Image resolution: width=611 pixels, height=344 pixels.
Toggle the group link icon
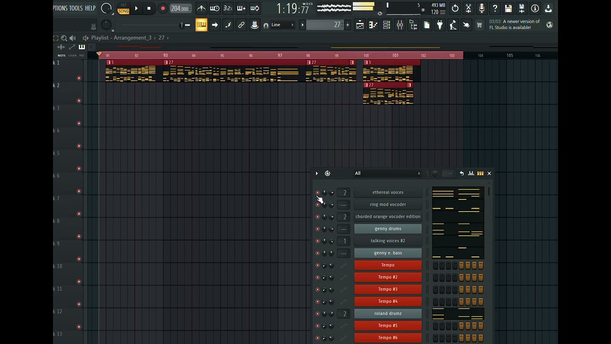coord(242,25)
